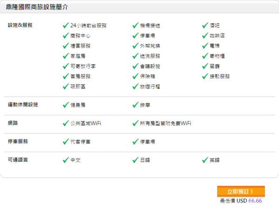
Task: Click the 旅遊行程 facility entry
Action: (x=150, y=87)
